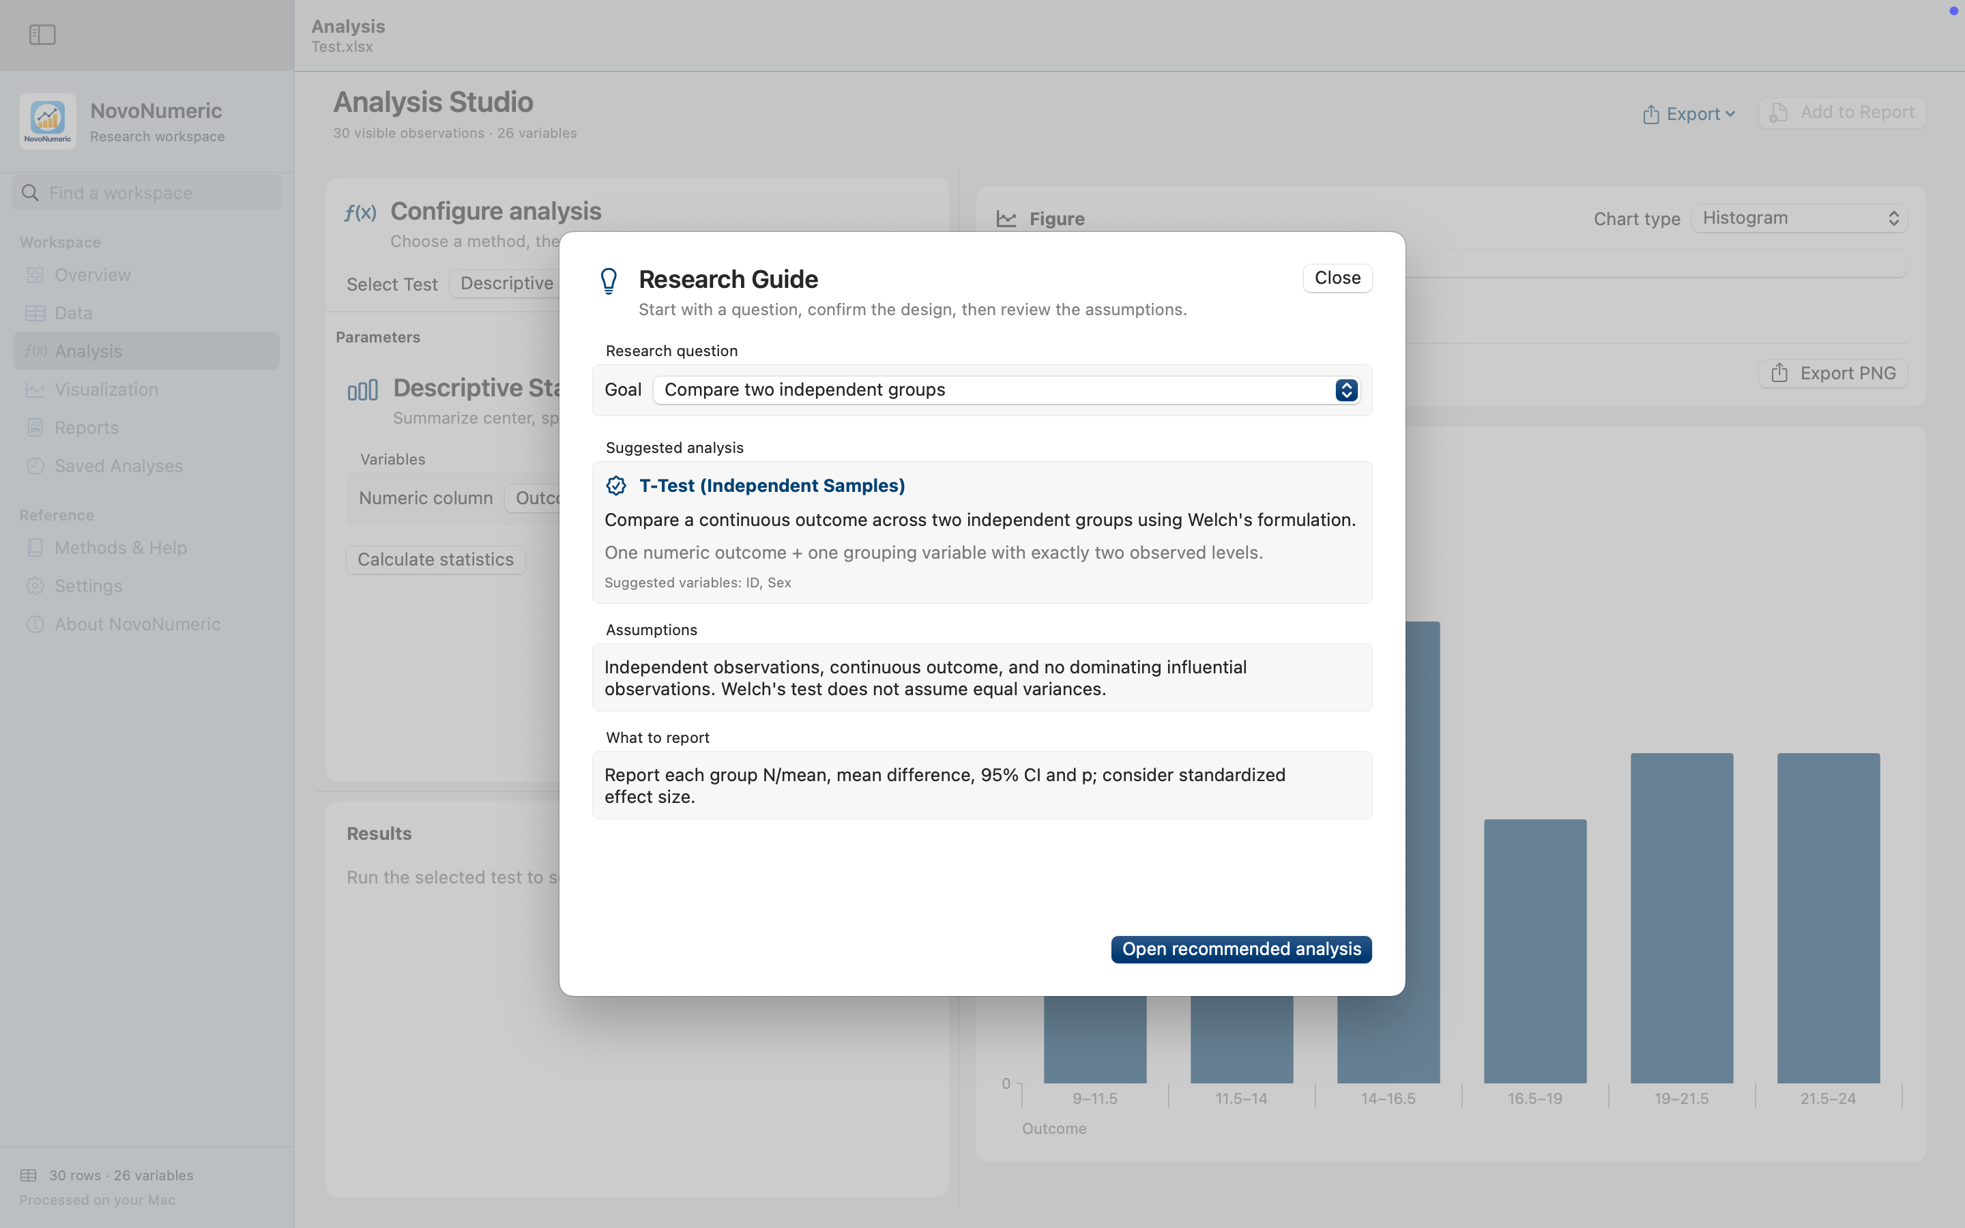Click the Find a workspace field
This screenshot has width=1965, height=1228.
pyautogui.click(x=147, y=192)
